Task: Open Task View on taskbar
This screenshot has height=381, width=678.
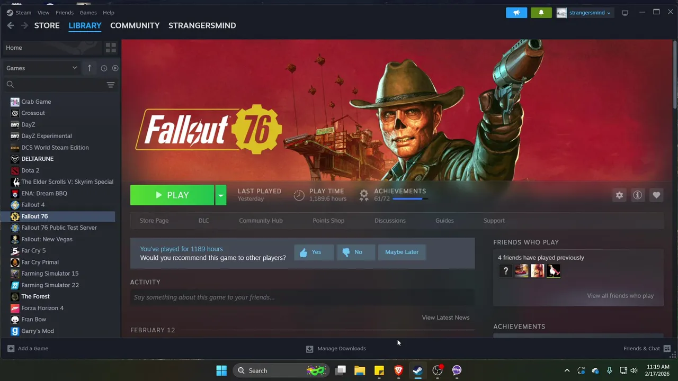Action: [x=341, y=370]
